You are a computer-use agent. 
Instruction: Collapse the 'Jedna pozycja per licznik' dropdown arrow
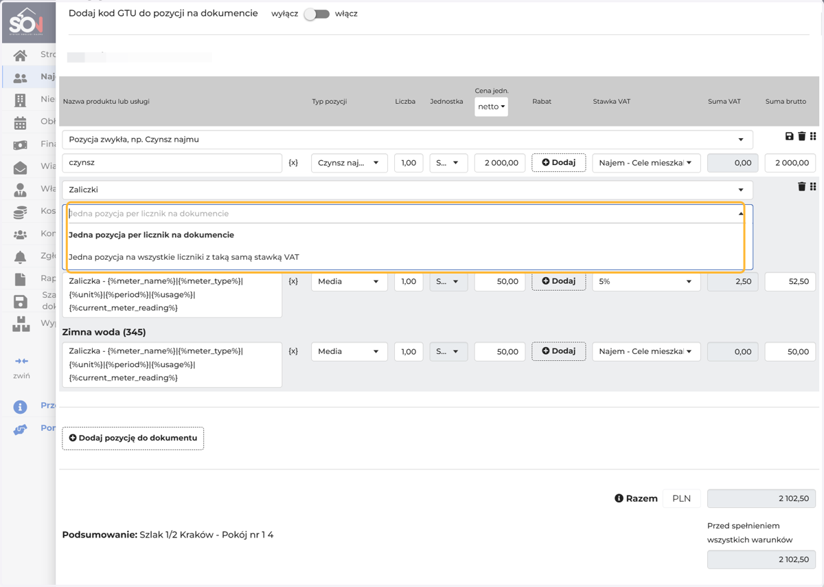tap(741, 214)
